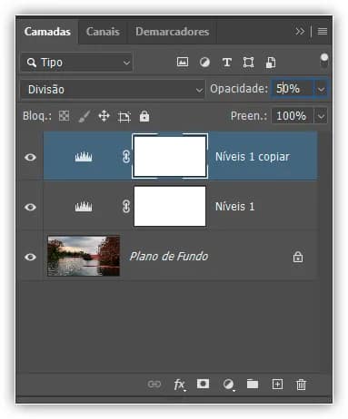This screenshot has width=348, height=419.
Task: Select layer name Níveis 1 copiar
Action: point(253,157)
